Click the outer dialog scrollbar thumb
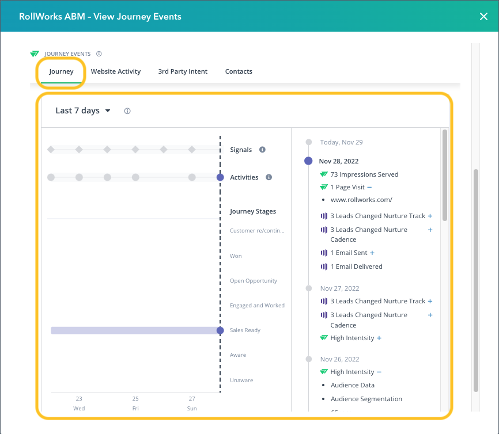The width and height of the screenshot is (499, 434). pos(476,280)
